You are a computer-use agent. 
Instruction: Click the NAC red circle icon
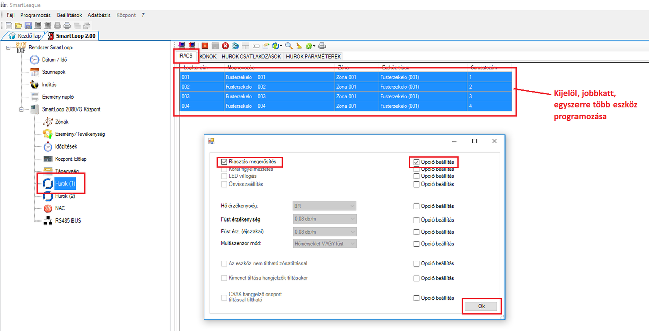point(48,208)
